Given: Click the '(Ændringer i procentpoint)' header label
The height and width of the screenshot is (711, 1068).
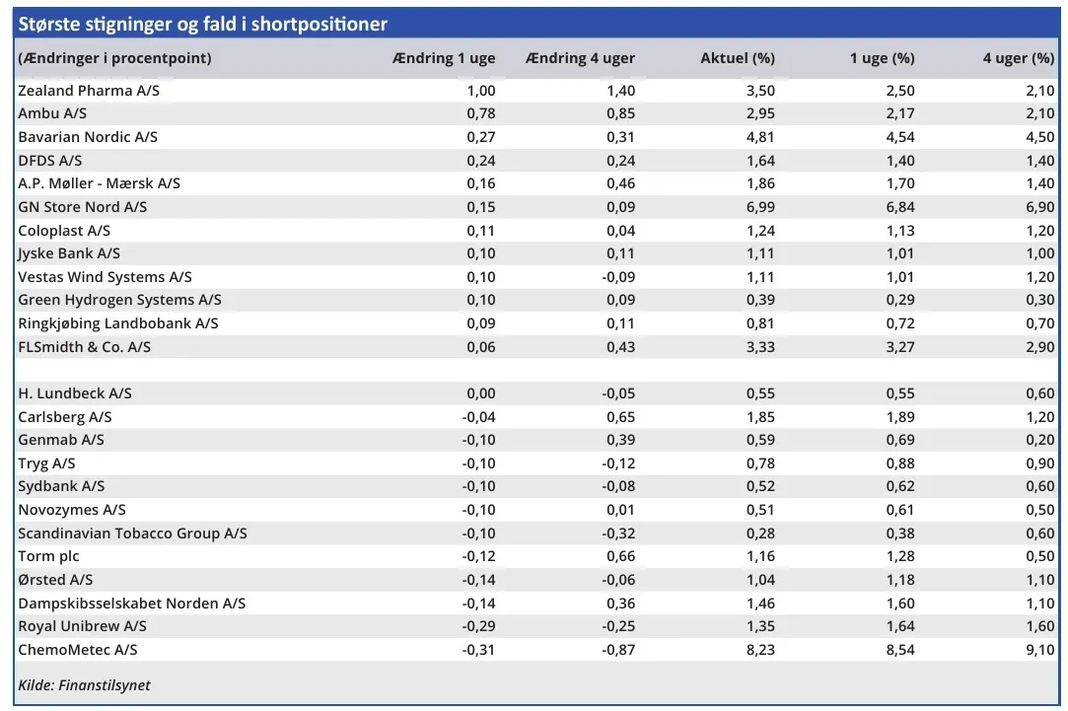Looking at the screenshot, I should click(114, 58).
